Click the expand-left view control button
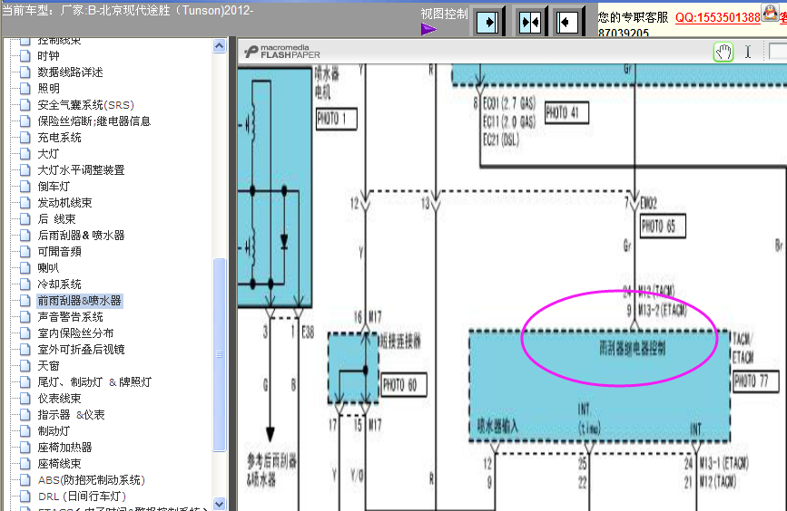The height and width of the screenshot is (511, 787). (x=567, y=21)
